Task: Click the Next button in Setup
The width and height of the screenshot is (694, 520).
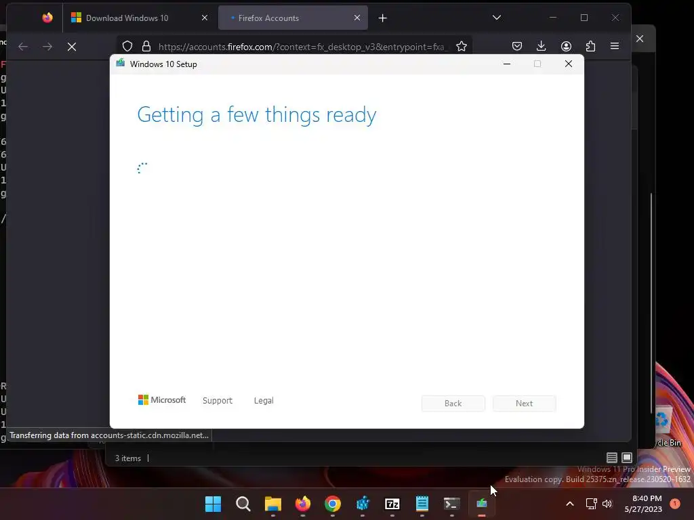Action: [525, 404]
